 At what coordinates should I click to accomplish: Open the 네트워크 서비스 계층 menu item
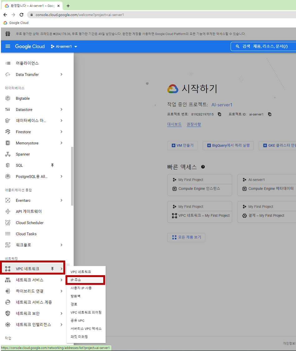point(34,302)
